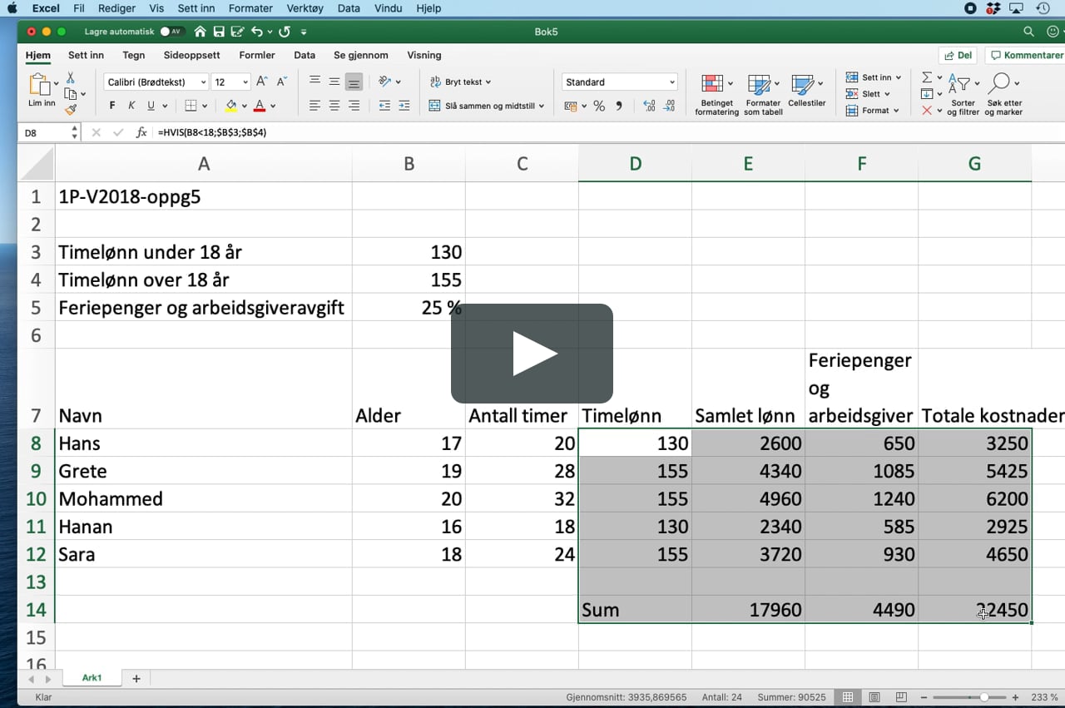Viewport: 1065px width, 708px height.
Task: Click the Cut scissors icon
Action: pyautogui.click(x=71, y=77)
